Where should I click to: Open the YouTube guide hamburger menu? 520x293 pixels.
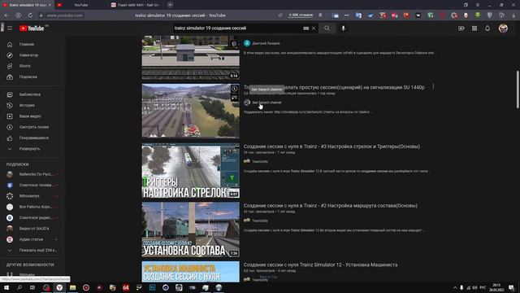10,28
